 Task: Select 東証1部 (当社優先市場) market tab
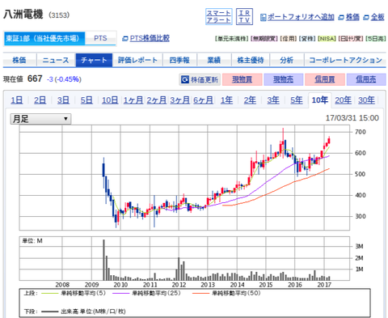tap(44, 38)
